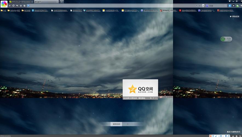Open the second bookmarks folder
The width and height of the screenshot is (242, 137).
point(14,10)
